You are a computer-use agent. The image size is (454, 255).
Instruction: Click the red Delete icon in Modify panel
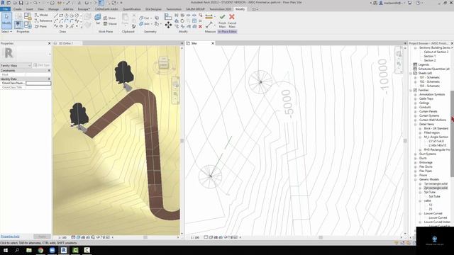coord(200,26)
